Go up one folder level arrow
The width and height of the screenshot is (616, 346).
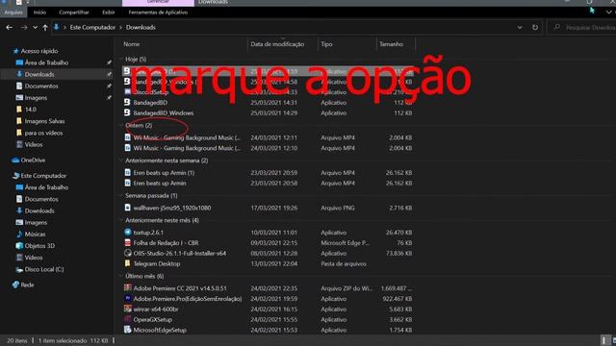[45, 28]
